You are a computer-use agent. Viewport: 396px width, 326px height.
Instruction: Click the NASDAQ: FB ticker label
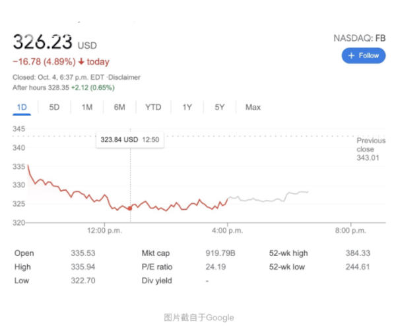click(360, 38)
